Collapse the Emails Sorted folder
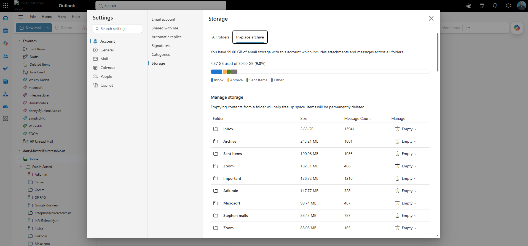Image resolution: width=528 pixels, height=246 pixels. 22,167
